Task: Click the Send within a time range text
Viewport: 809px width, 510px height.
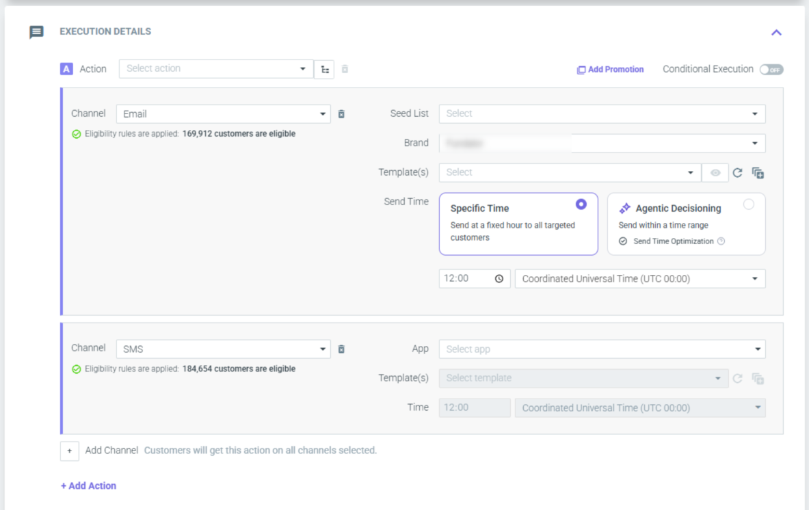Action: coord(663,226)
